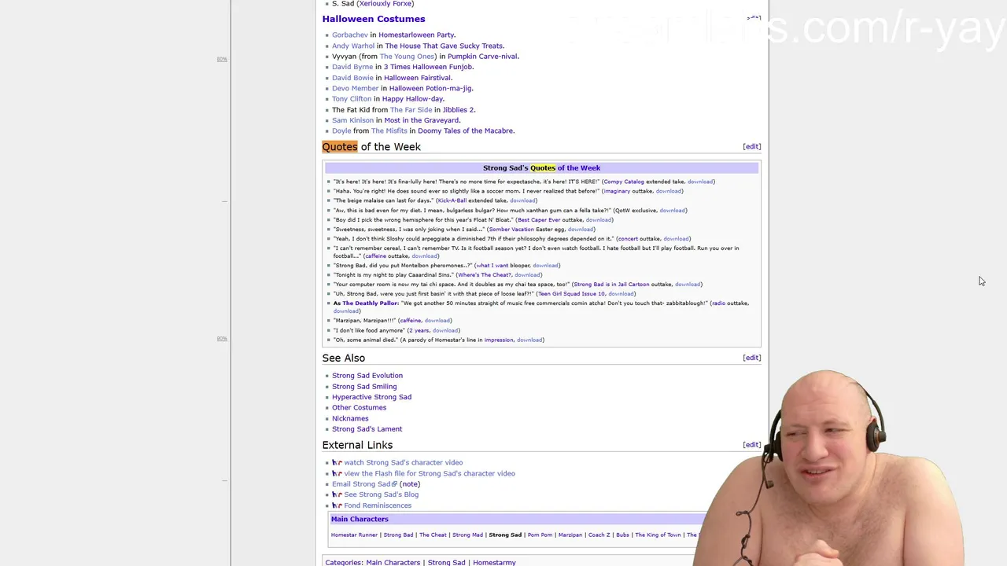Open the 'Halloween Potion-ma-jig' link
Screen dimensions: 1007x566
pyautogui.click(x=430, y=89)
